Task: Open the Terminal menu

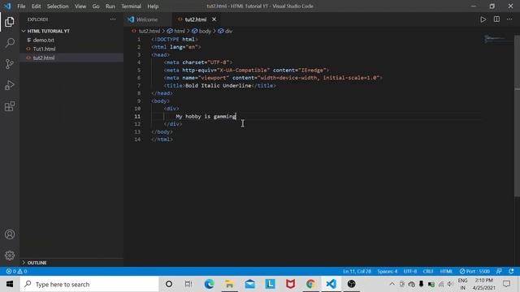Action: pyautogui.click(x=131, y=6)
